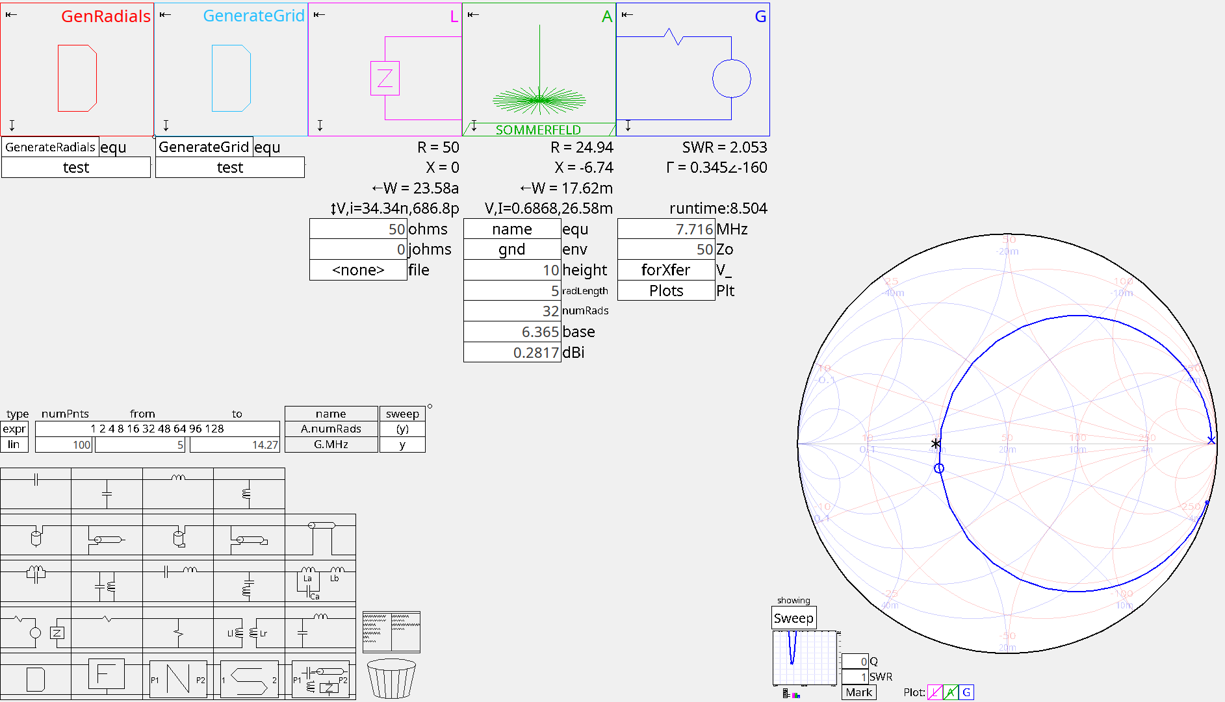Image resolution: width=1225 pixels, height=702 pixels.
Task: Open the forXfer V_ selector
Action: (x=666, y=270)
